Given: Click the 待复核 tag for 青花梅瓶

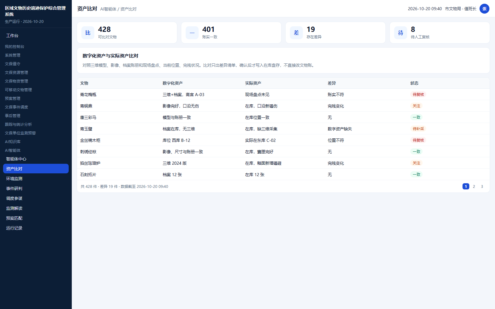Looking at the screenshot, I should [418, 95].
